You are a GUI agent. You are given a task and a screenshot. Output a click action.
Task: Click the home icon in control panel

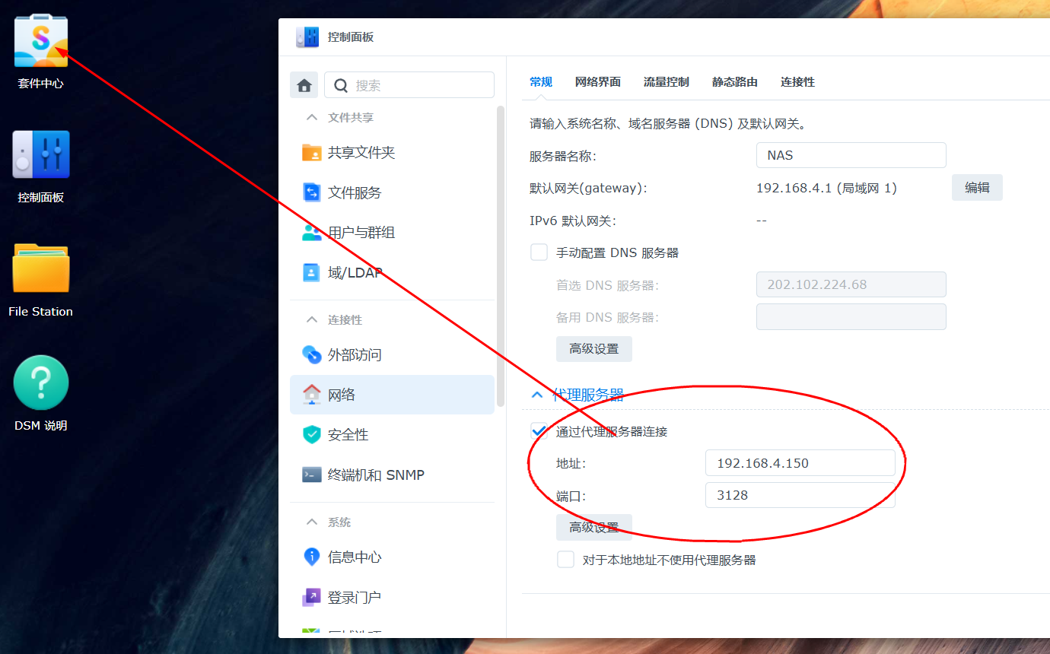(x=304, y=85)
